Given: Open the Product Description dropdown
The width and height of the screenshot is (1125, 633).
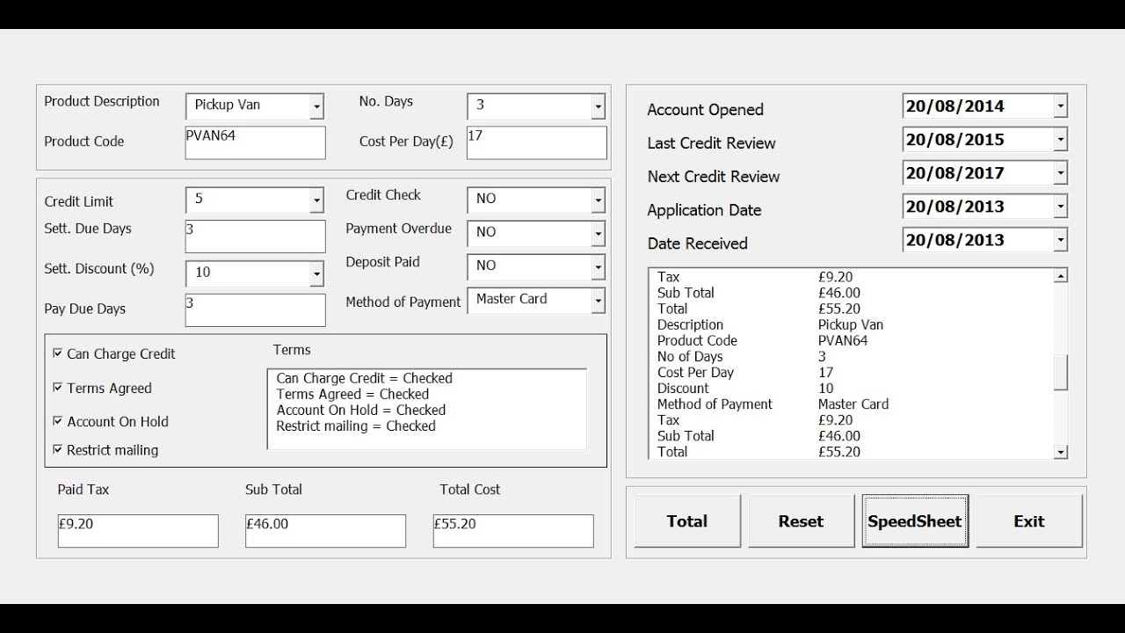Looking at the screenshot, I should [316, 106].
